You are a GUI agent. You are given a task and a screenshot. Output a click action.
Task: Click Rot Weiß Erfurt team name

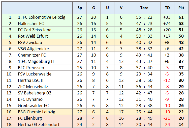(33, 36)
